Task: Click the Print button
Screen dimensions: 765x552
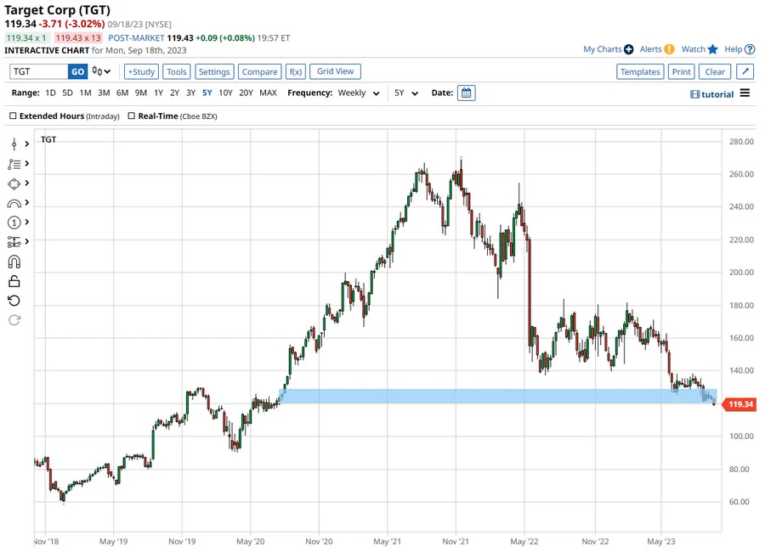Action: [x=681, y=71]
